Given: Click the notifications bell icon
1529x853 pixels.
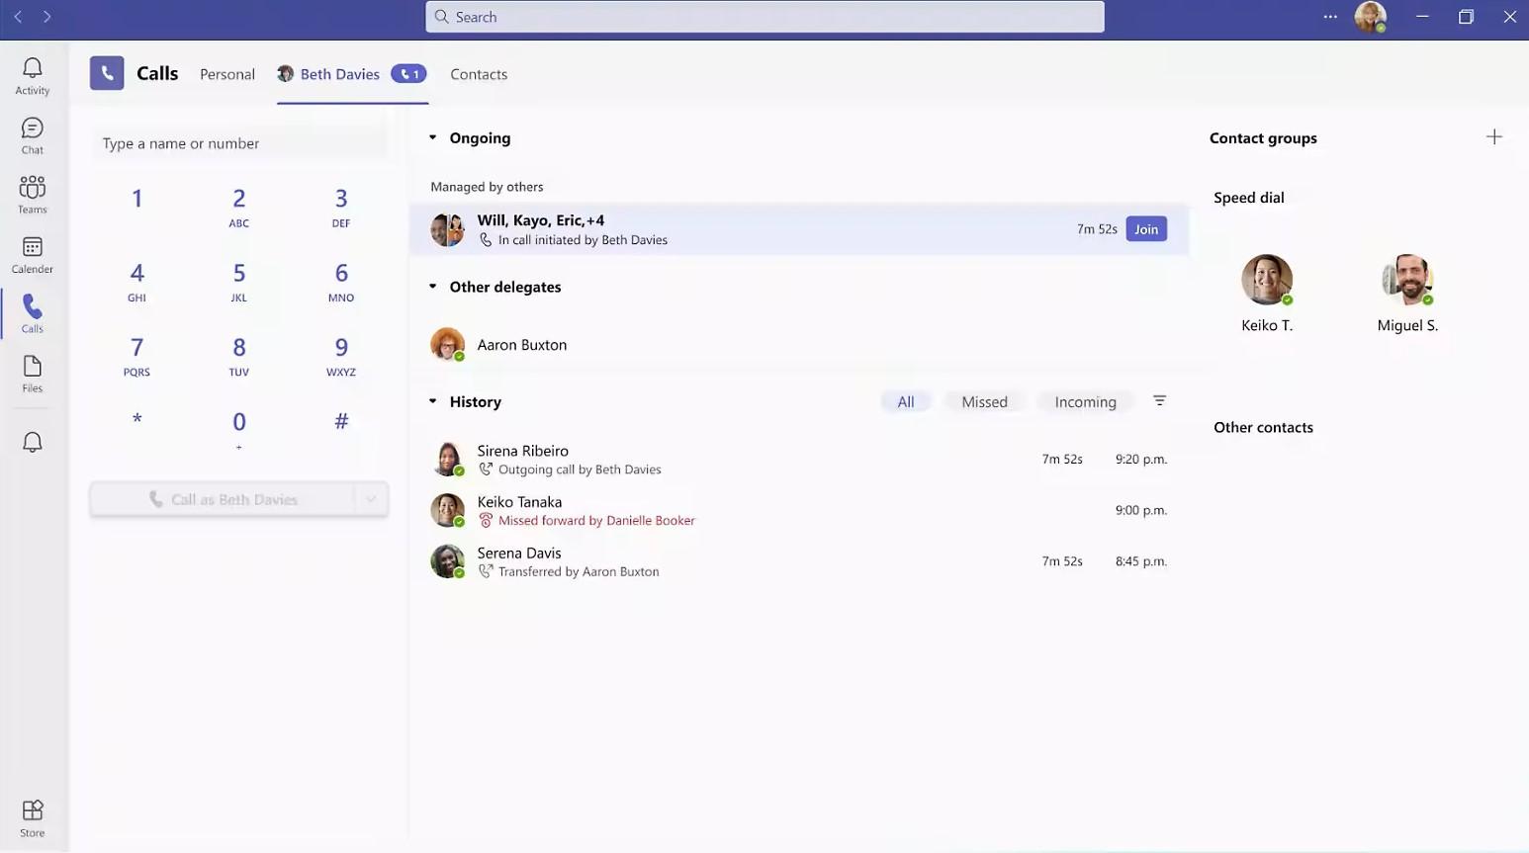Looking at the screenshot, I should pyautogui.click(x=32, y=441).
